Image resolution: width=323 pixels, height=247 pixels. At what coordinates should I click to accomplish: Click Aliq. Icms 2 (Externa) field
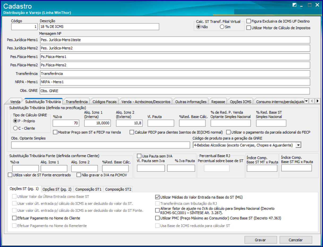pyautogui.click(x=129, y=123)
